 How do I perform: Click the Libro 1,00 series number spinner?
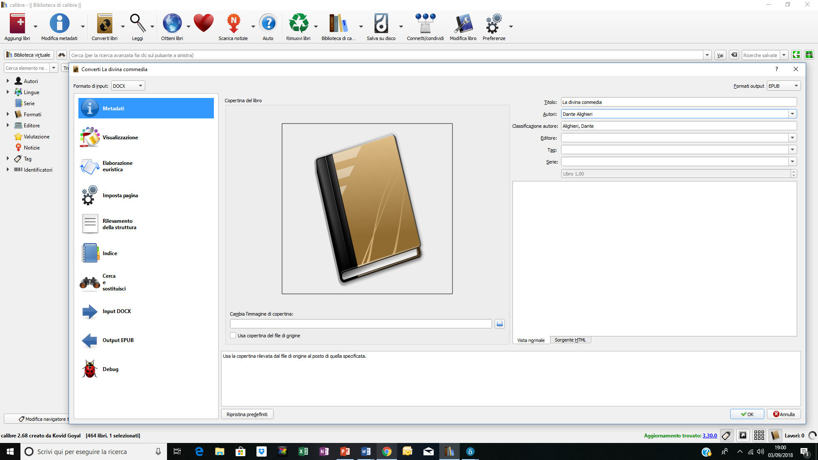679,174
